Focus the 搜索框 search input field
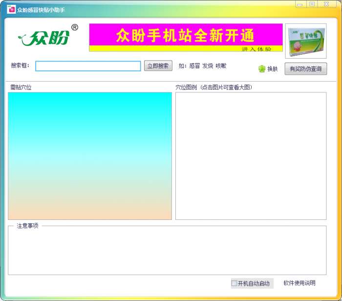The height and width of the screenshot is (301, 342). [88, 66]
